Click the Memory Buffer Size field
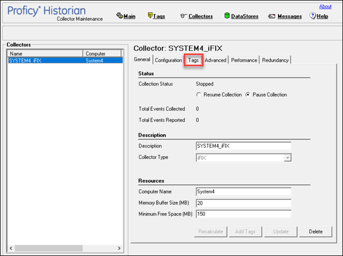 pos(244,203)
